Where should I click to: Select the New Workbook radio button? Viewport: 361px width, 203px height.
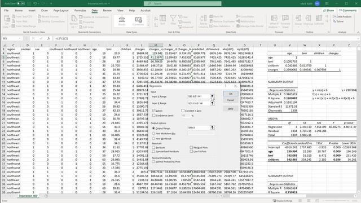[x=153, y=139]
